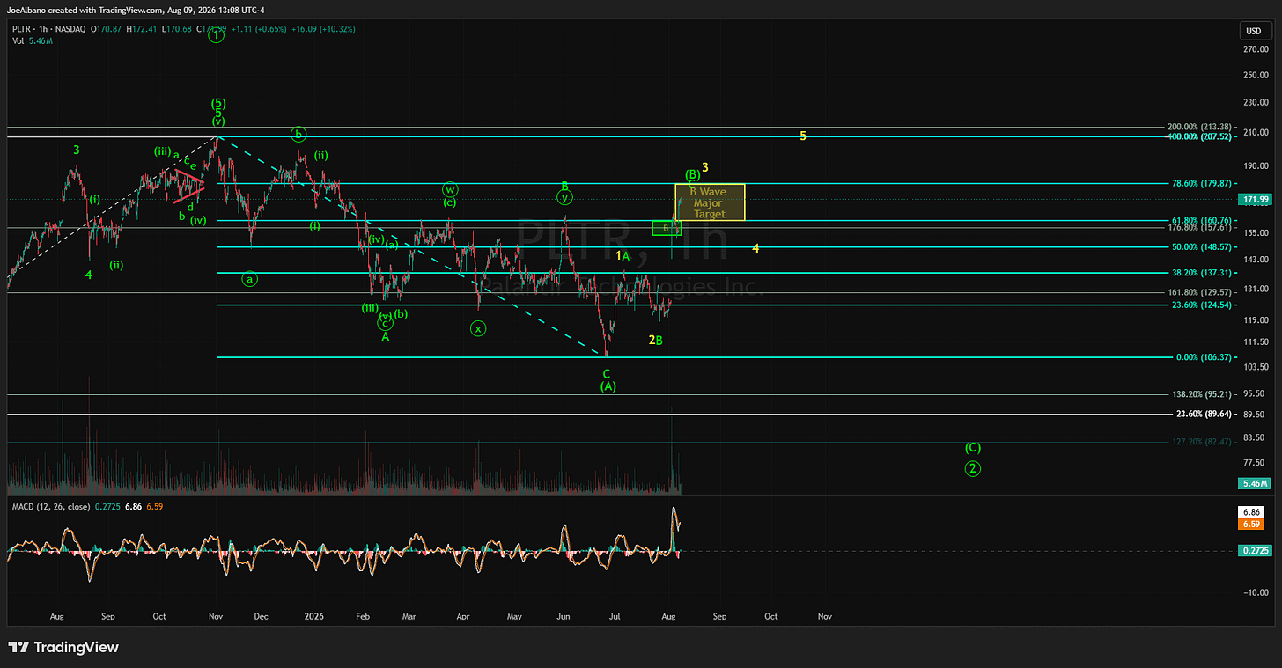The width and height of the screenshot is (1282, 668).
Task: Select the 38.20% (137.31) fib label
Action: pos(1201,273)
